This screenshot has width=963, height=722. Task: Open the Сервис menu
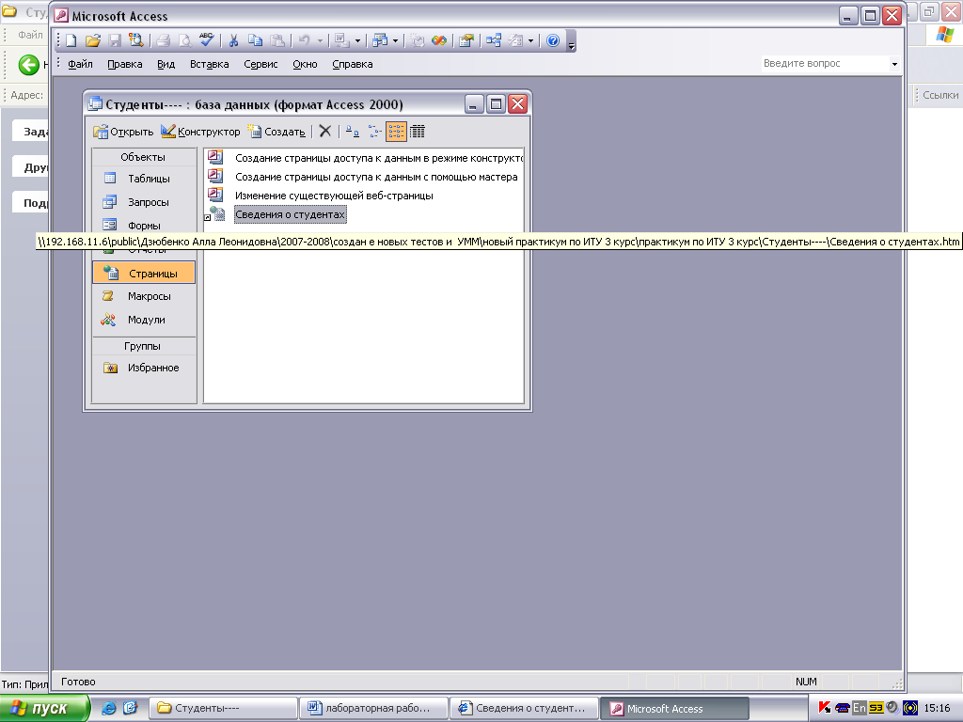(260, 64)
